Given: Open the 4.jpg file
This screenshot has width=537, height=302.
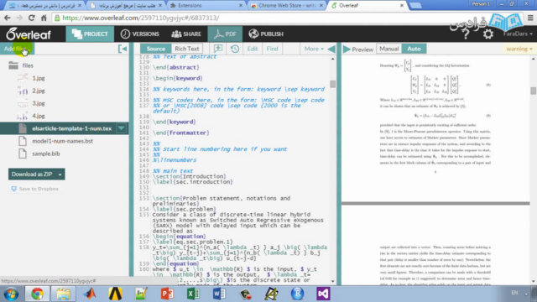Looking at the screenshot, I should coord(39,116).
